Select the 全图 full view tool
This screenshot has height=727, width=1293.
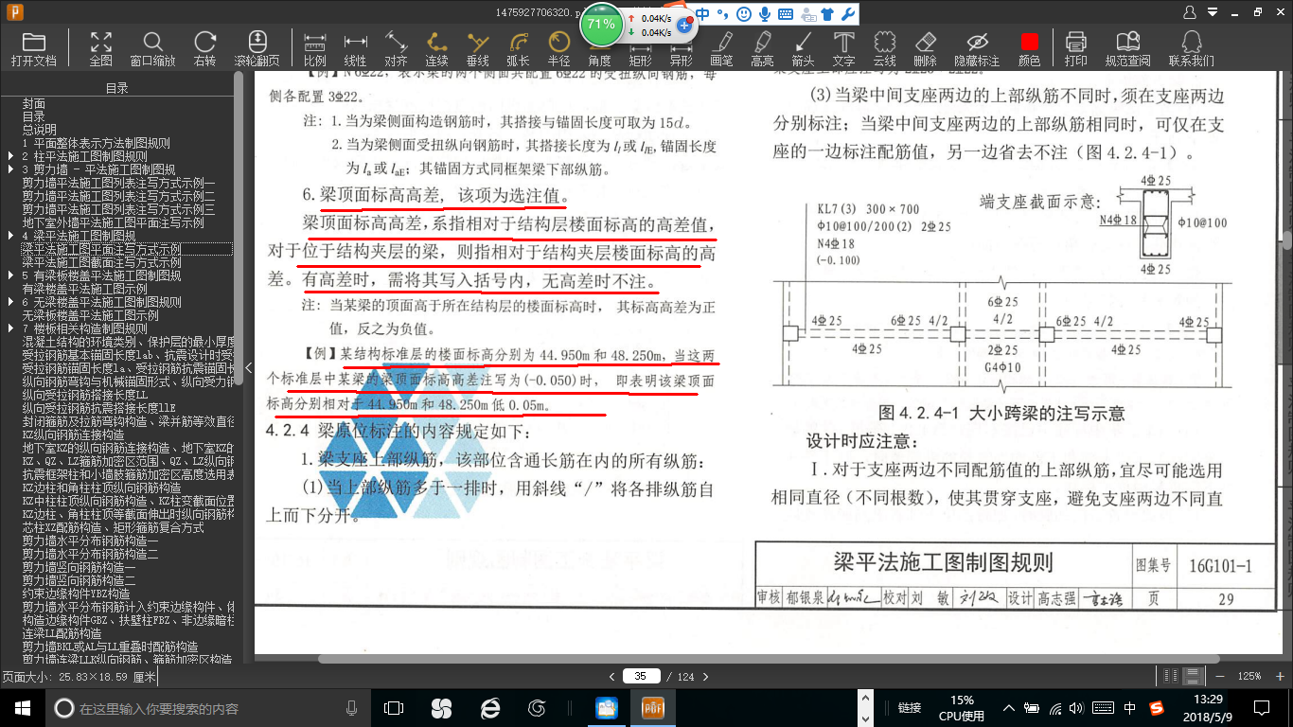point(100,48)
